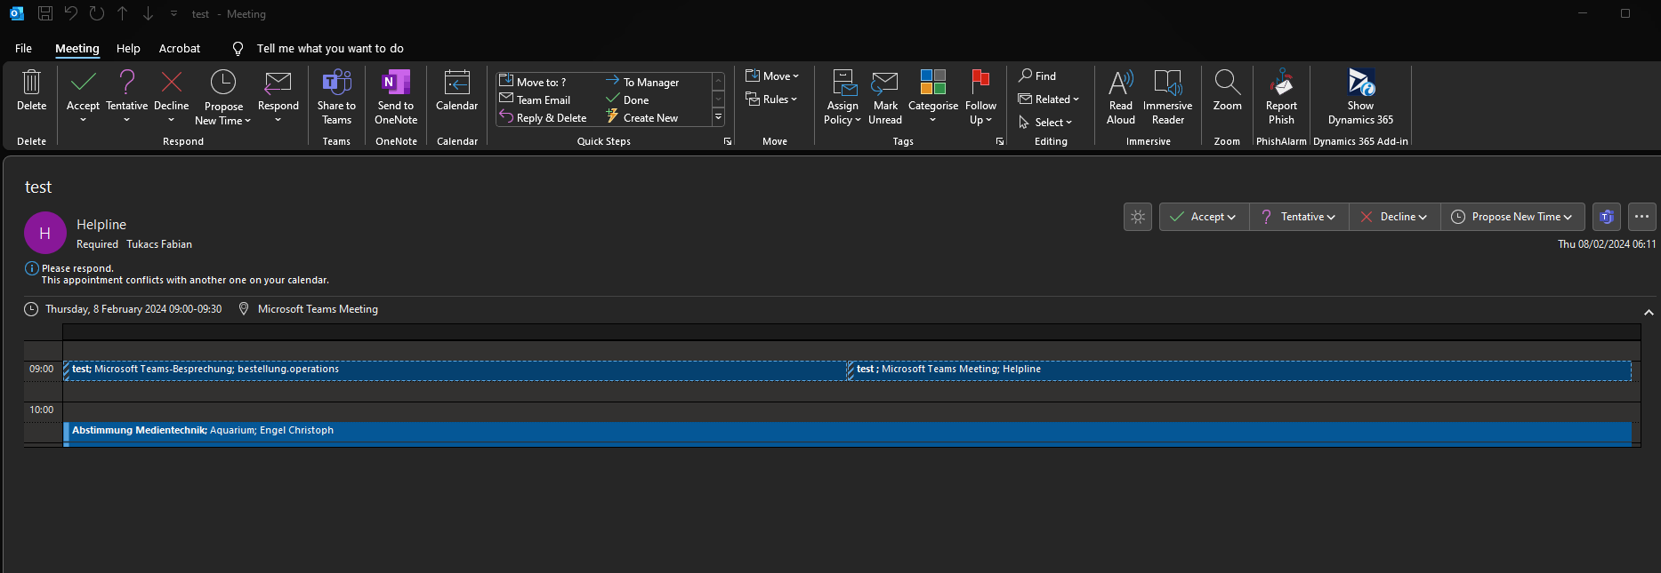Show Dynamics 365 add-in icon
Viewport: 1661px width, 573px height.
pos(1361,83)
